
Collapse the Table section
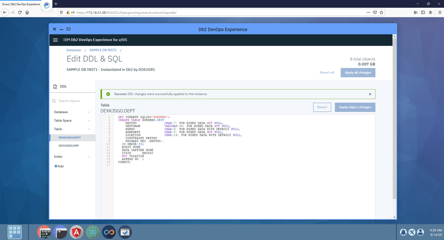pos(72,129)
